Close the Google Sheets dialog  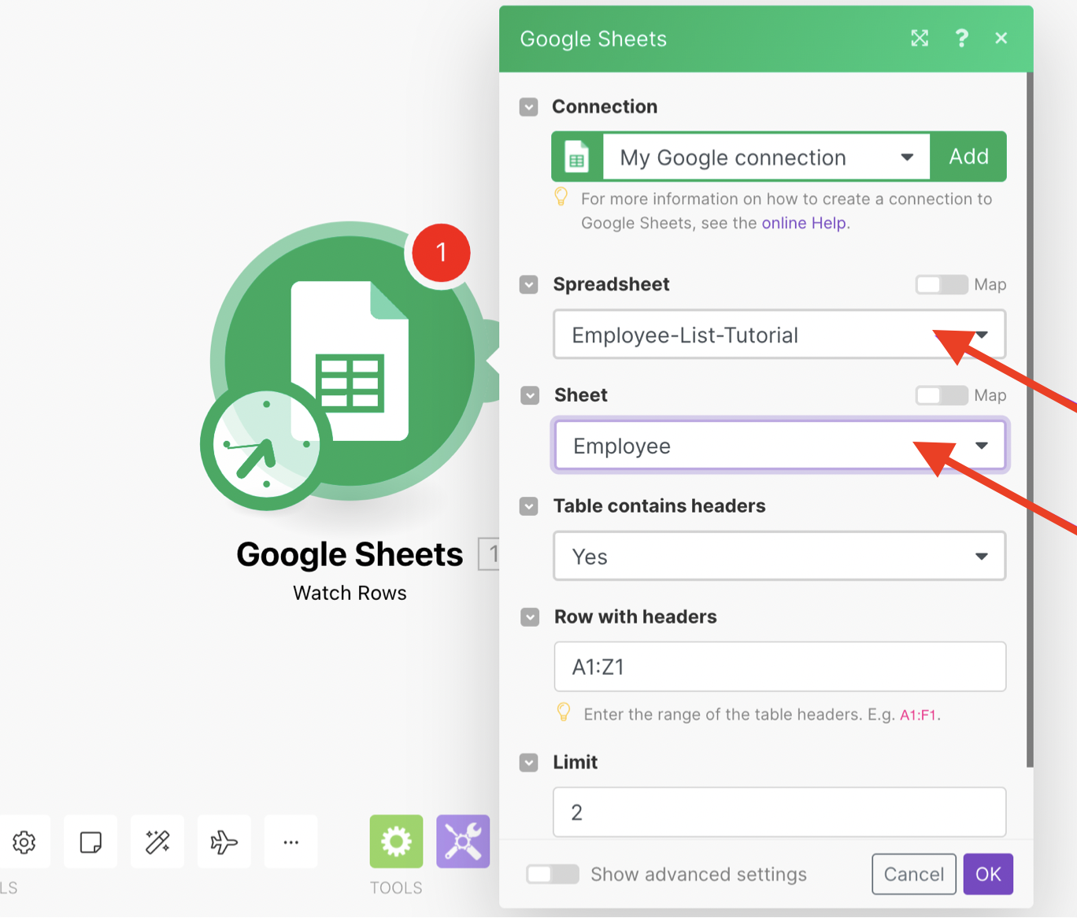click(1001, 39)
